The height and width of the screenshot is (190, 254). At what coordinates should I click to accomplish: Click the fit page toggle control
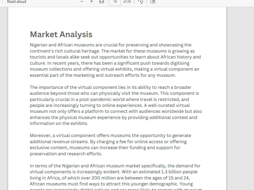point(101,2)
